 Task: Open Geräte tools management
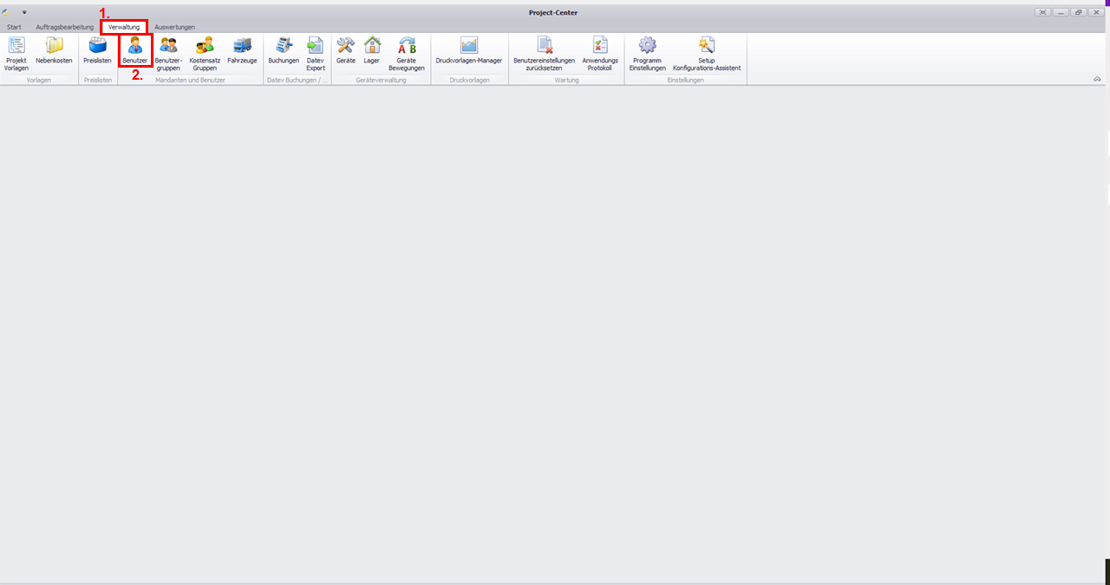tap(346, 51)
